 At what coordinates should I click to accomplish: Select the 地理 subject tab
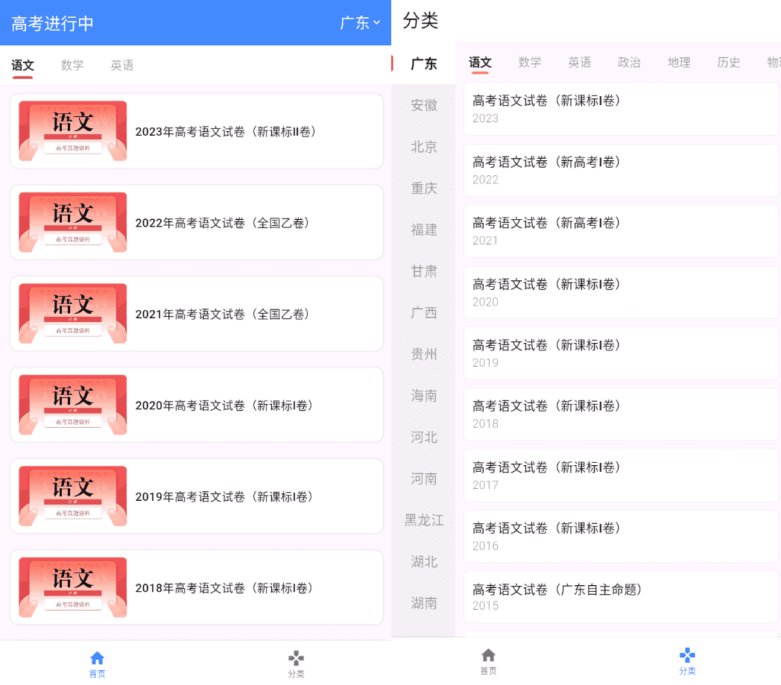click(x=679, y=63)
